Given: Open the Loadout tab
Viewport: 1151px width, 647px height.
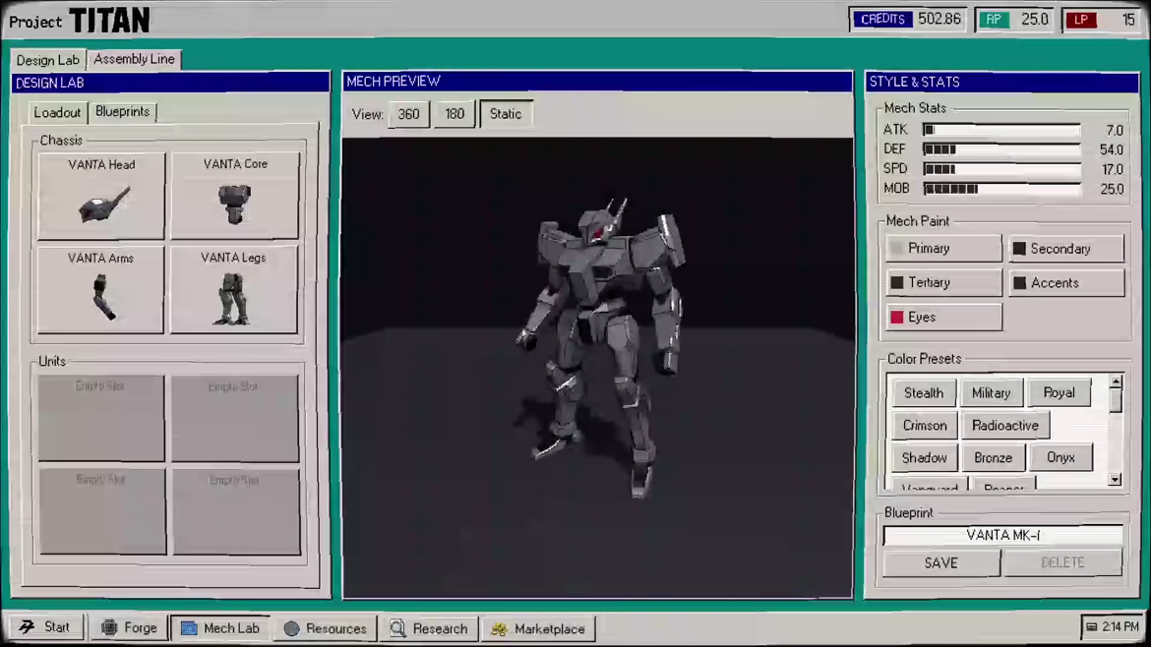Looking at the screenshot, I should (x=57, y=112).
